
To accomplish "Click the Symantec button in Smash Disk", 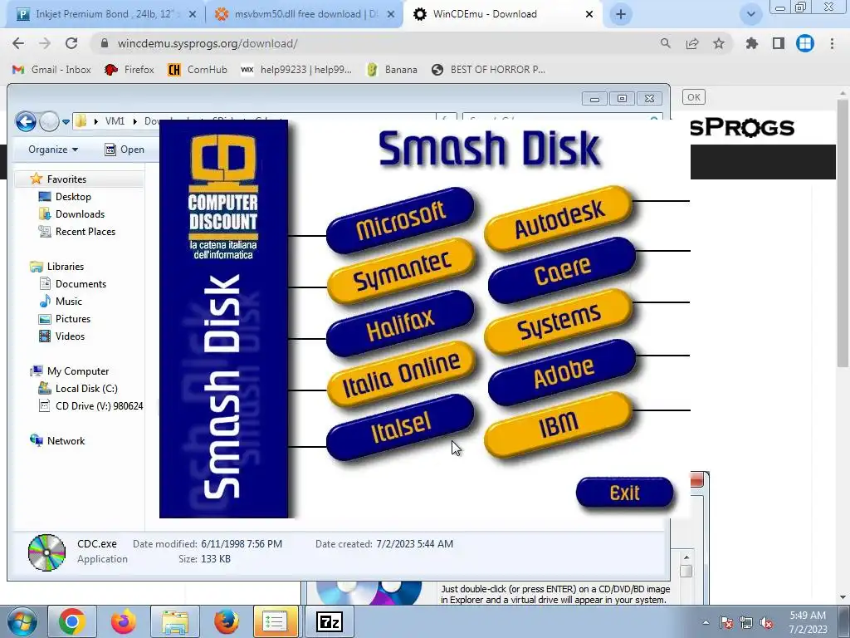I will tap(401, 271).
